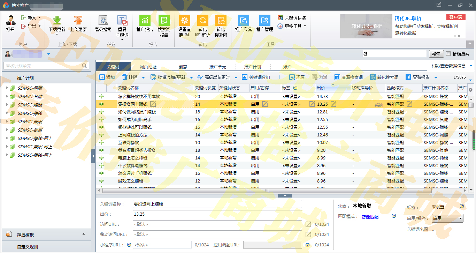Click 高级出价更改 bid change
476x253 pixels.
click(x=213, y=77)
